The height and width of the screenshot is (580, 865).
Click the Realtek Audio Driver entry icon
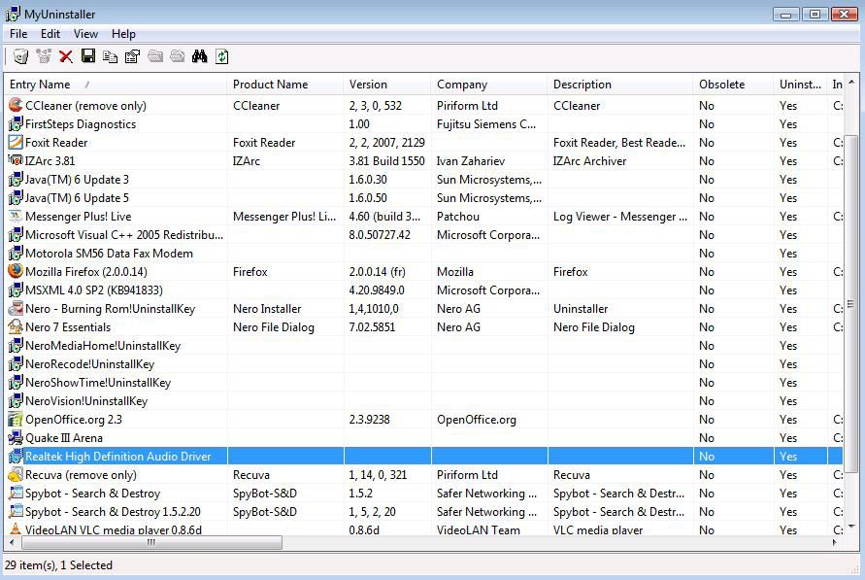coord(16,456)
